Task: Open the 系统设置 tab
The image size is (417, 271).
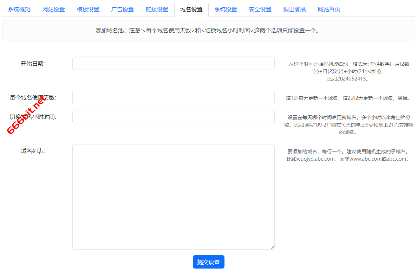Action: 226,9
